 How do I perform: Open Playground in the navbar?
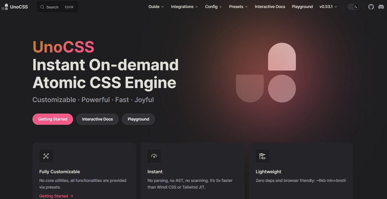pyautogui.click(x=302, y=7)
